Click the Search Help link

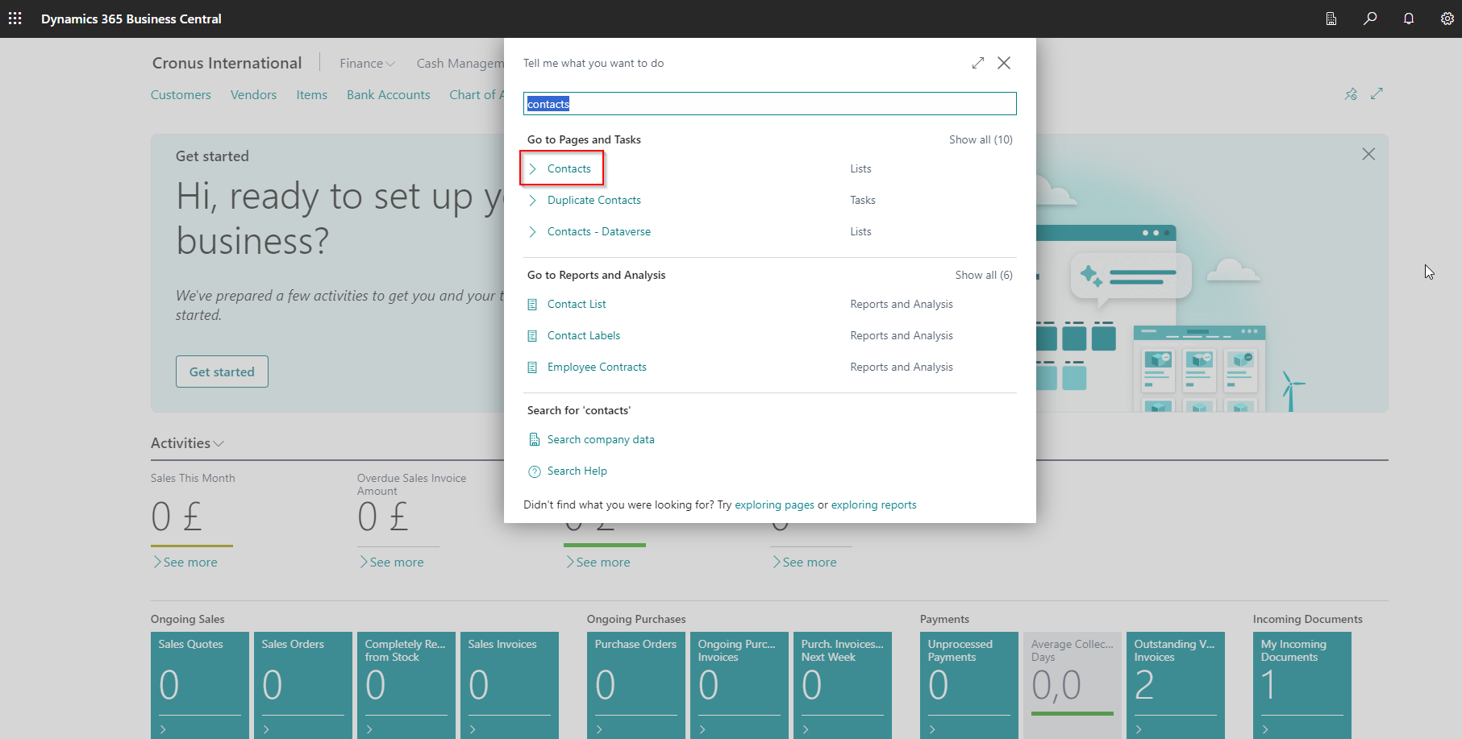(x=577, y=471)
